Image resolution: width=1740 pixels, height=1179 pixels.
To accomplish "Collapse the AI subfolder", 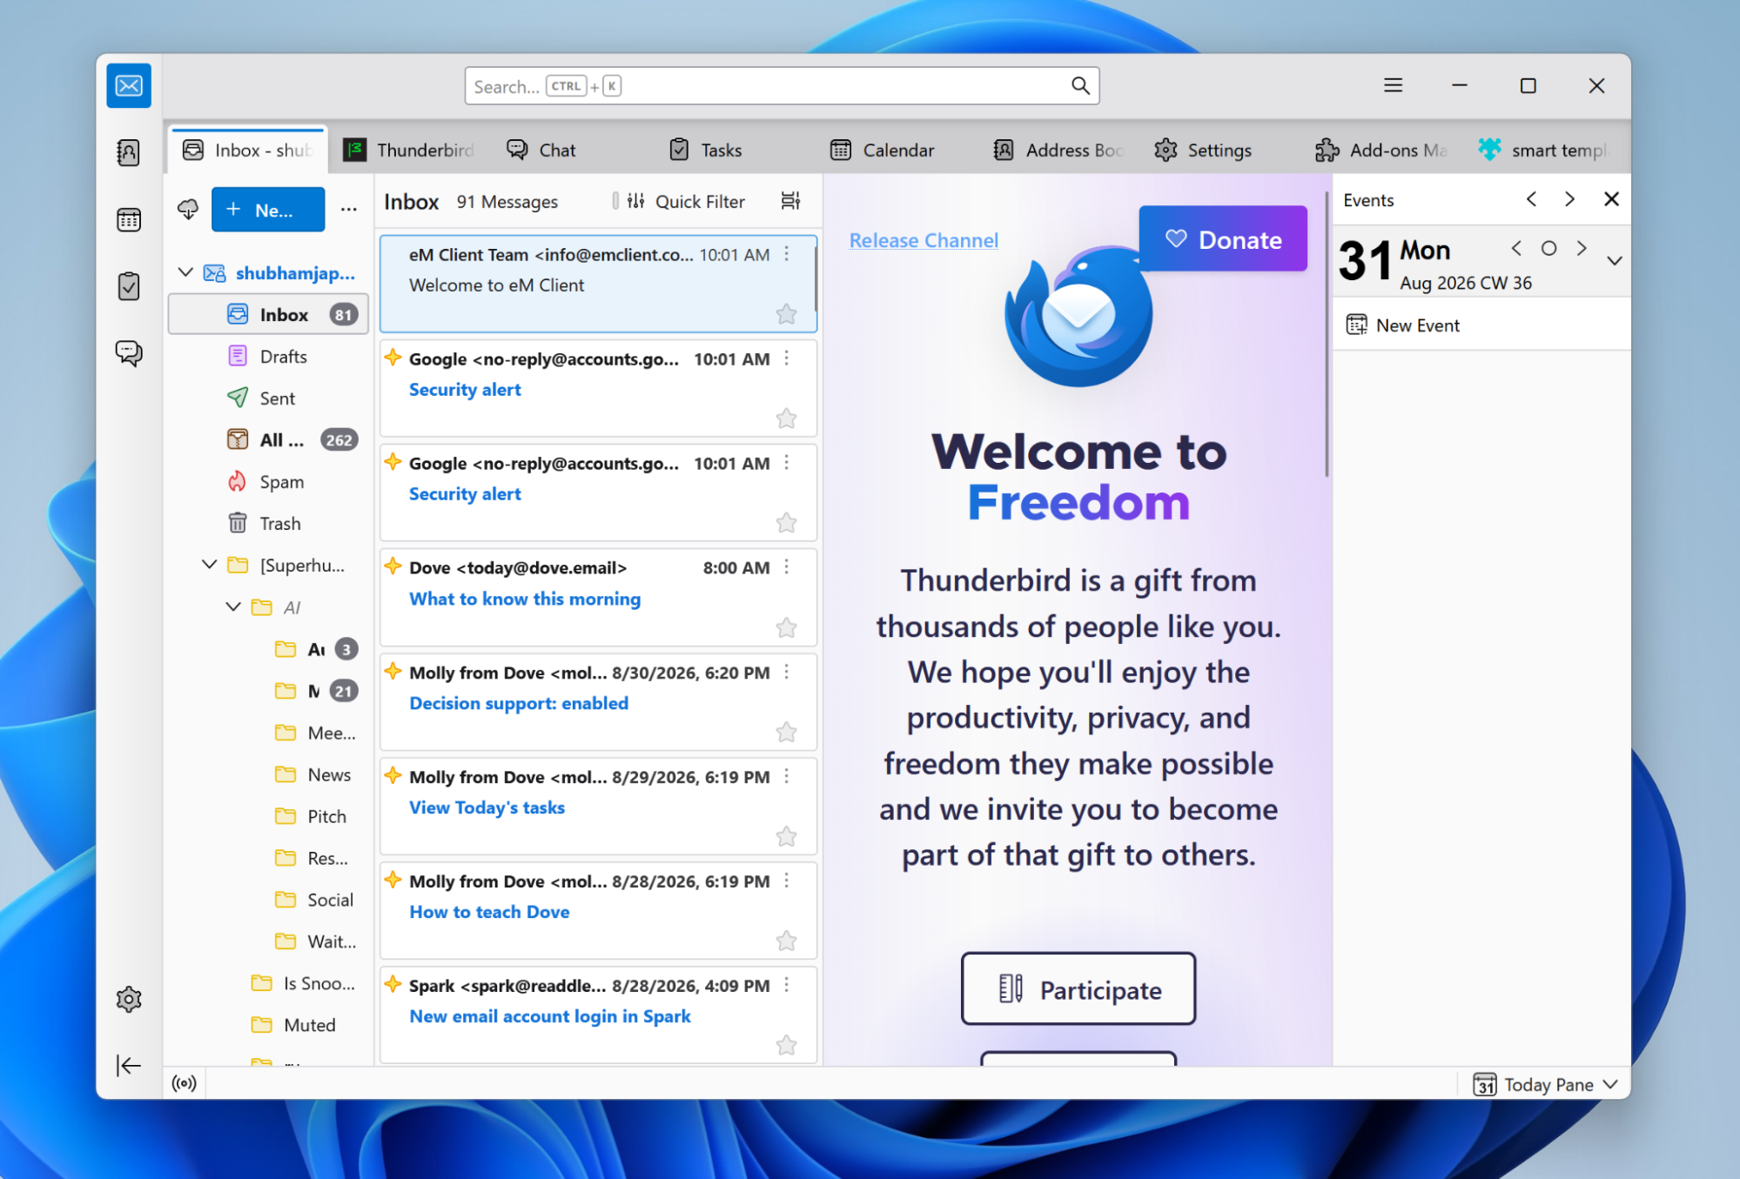I will [x=233, y=606].
